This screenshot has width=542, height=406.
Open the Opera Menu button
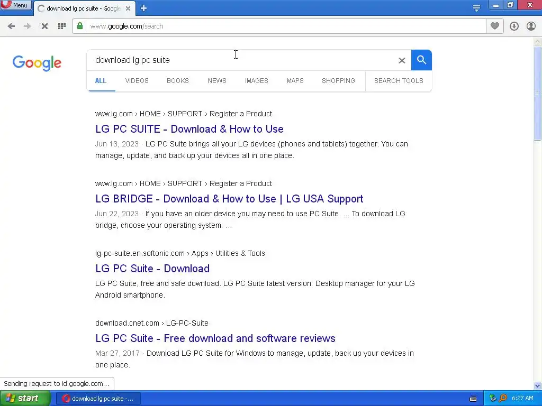coord(16,5)
